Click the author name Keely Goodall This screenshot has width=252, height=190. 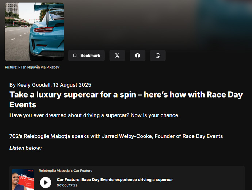34,85
